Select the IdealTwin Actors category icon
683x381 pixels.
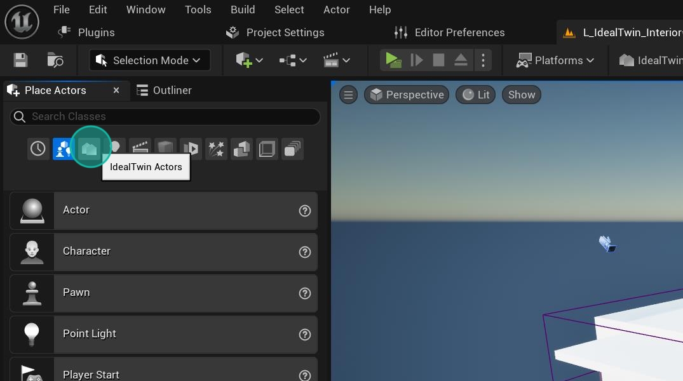pos(90,149)
